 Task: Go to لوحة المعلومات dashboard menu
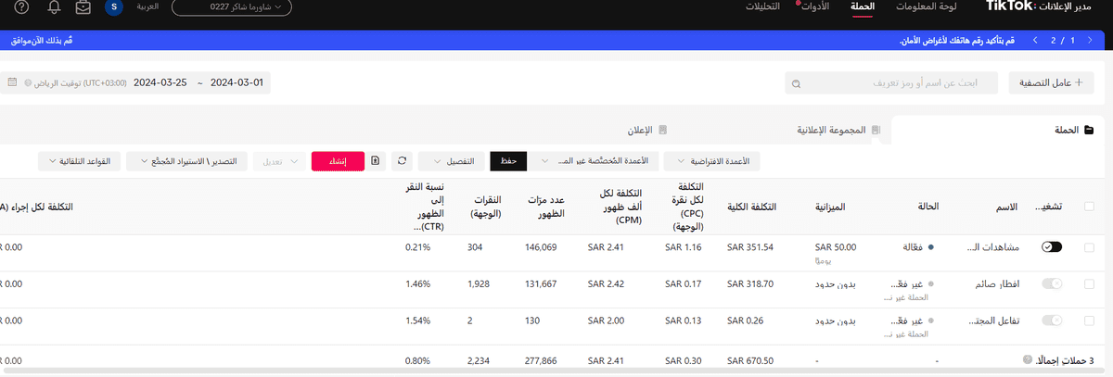(926, 7)
